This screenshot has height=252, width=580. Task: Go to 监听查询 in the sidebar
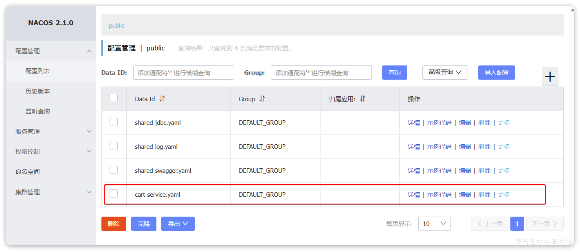coord(37,111)
